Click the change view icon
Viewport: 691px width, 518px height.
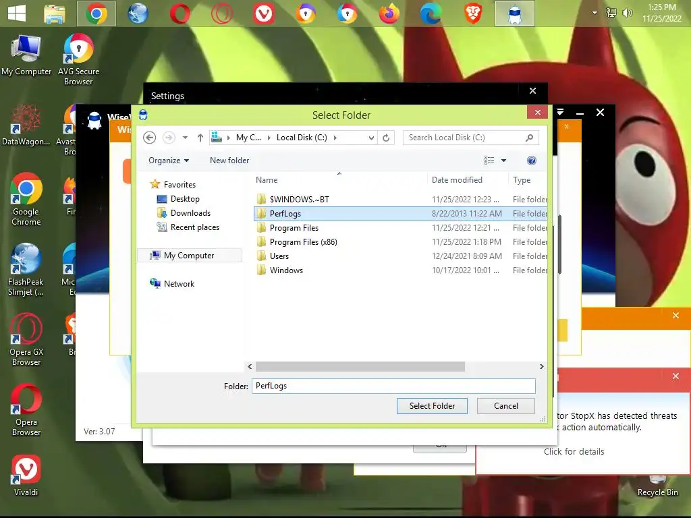click(489, 161)
